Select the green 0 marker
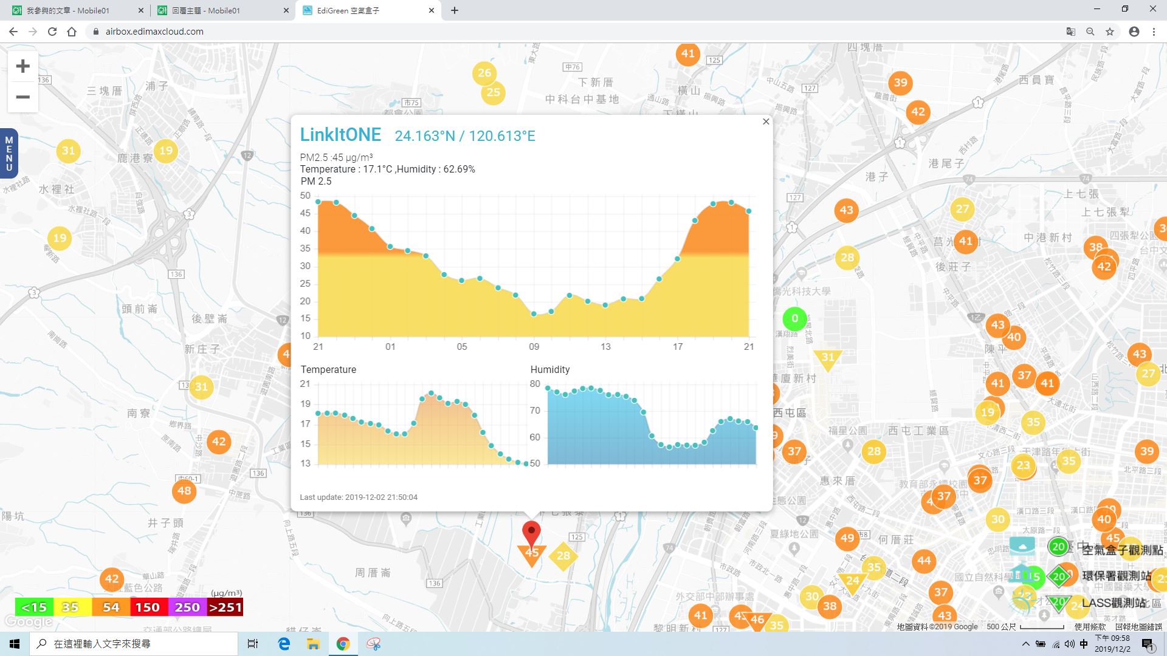Screen dimensions: 1167x656 [794, 318]
